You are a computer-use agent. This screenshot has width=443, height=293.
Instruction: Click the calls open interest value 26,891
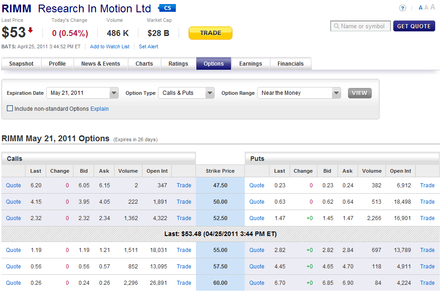coord(158,283)
